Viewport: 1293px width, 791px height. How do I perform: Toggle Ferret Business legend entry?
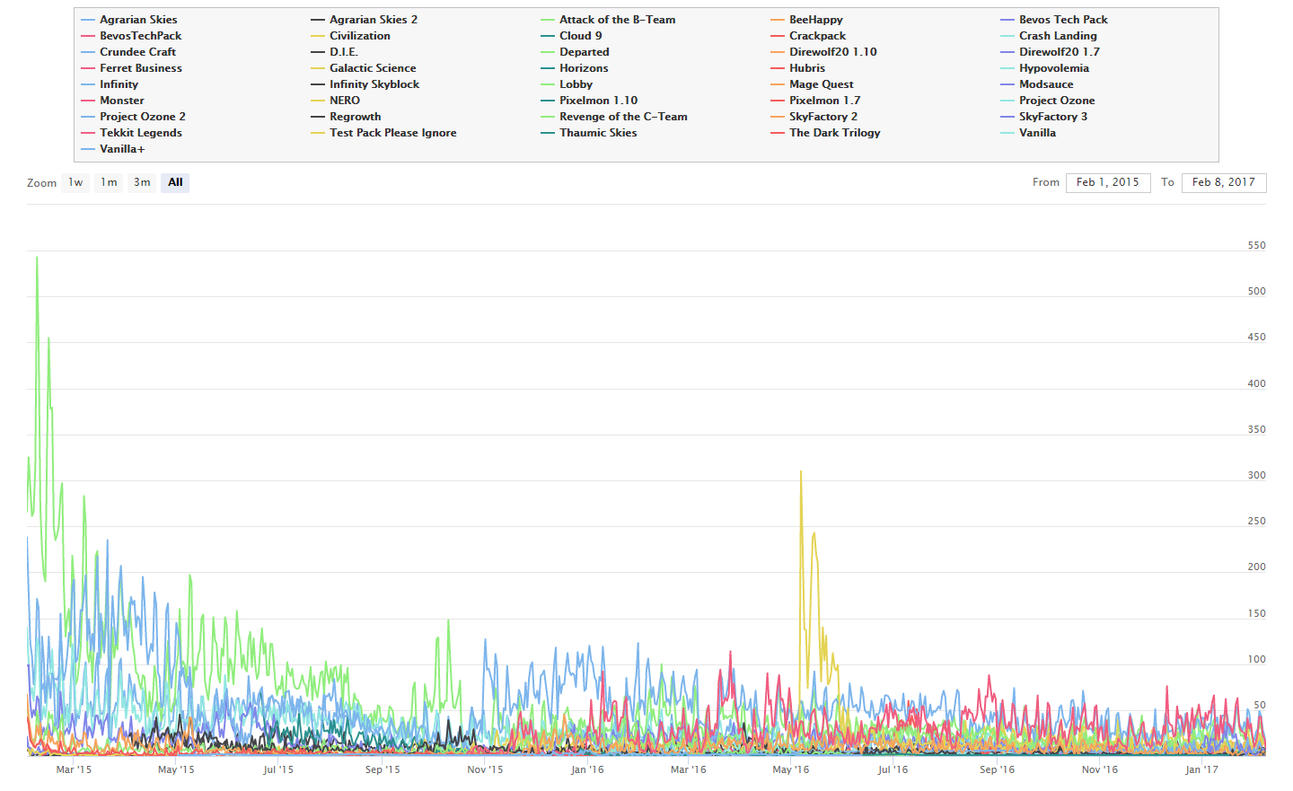[131, 68]
